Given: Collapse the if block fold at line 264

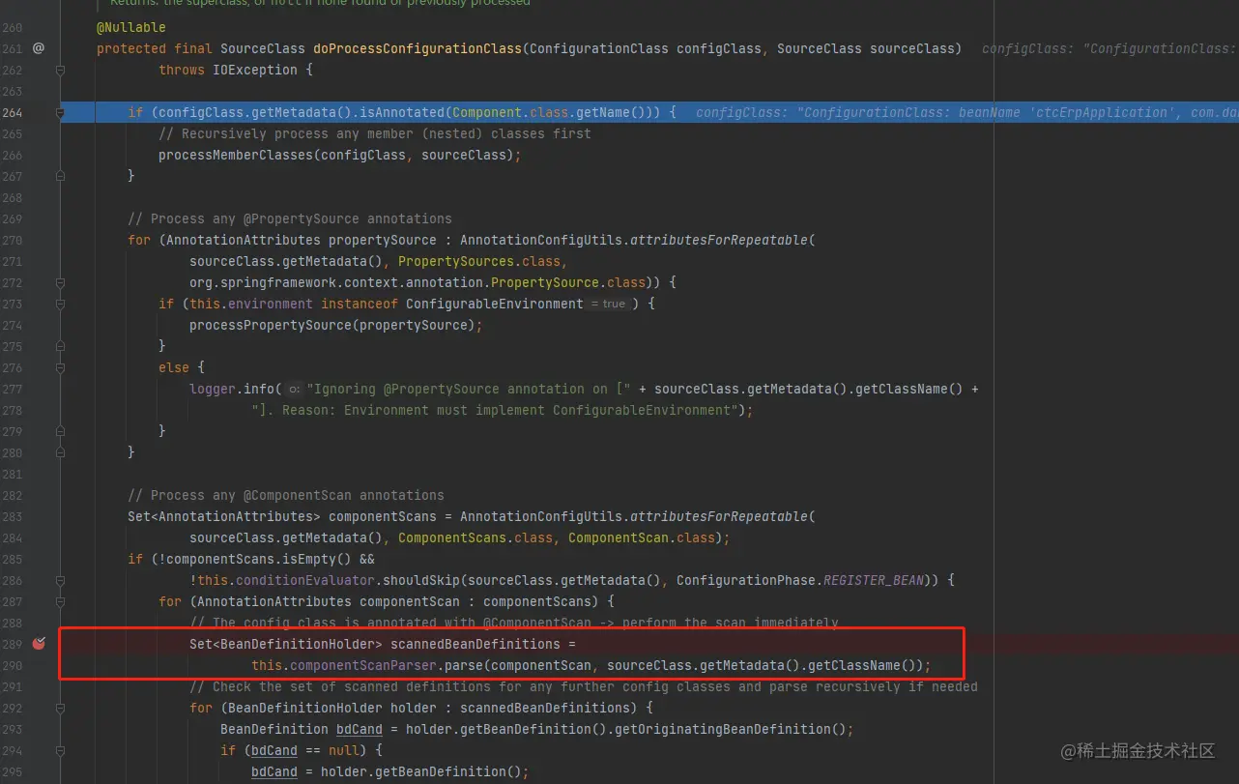Looking at the screenshot, I should [x=60, y=112].
